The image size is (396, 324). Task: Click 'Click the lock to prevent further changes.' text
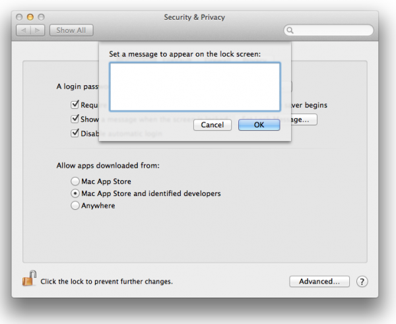click(x=106, y=282)
